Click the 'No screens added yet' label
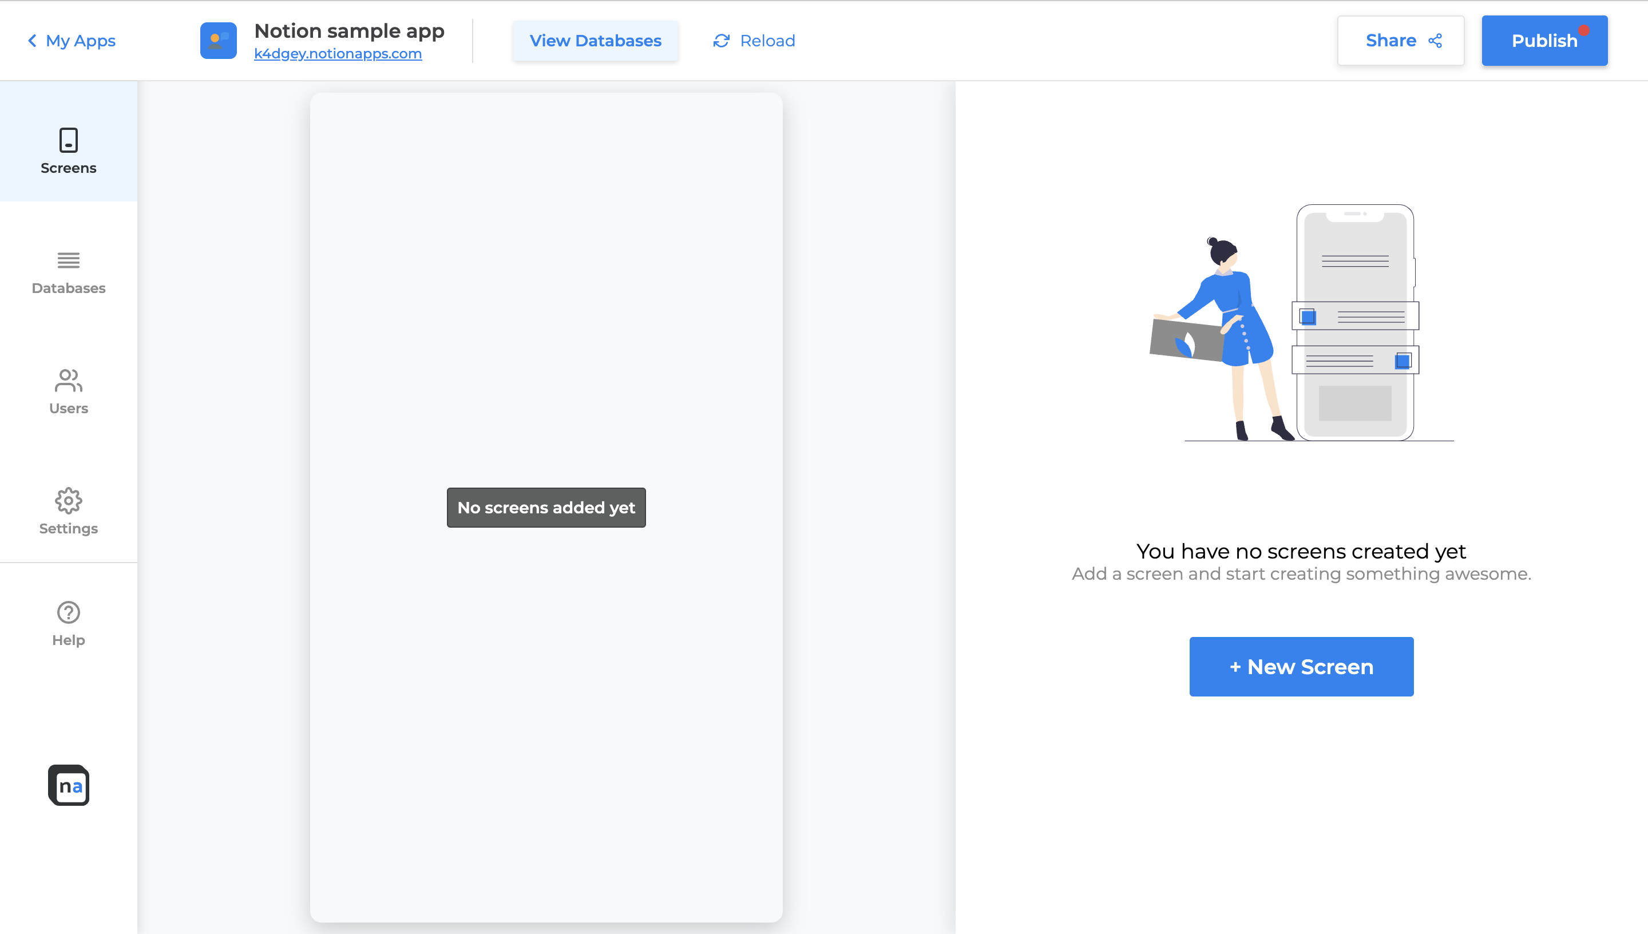 pyautogui.click(x=546, y=508)
